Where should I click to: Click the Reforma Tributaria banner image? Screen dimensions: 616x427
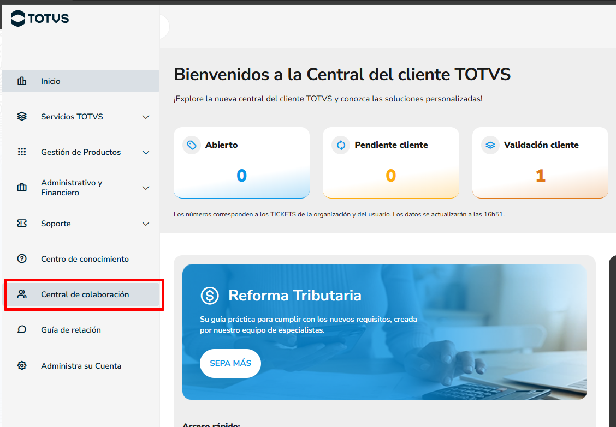(384, 332)
